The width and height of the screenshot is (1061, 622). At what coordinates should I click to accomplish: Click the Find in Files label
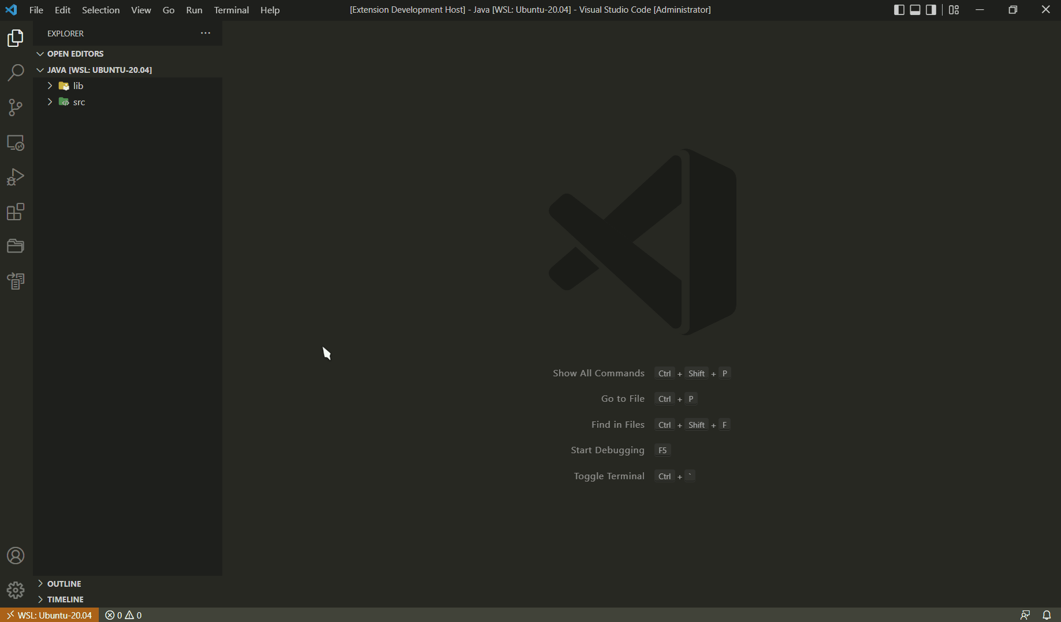(617, 425)
